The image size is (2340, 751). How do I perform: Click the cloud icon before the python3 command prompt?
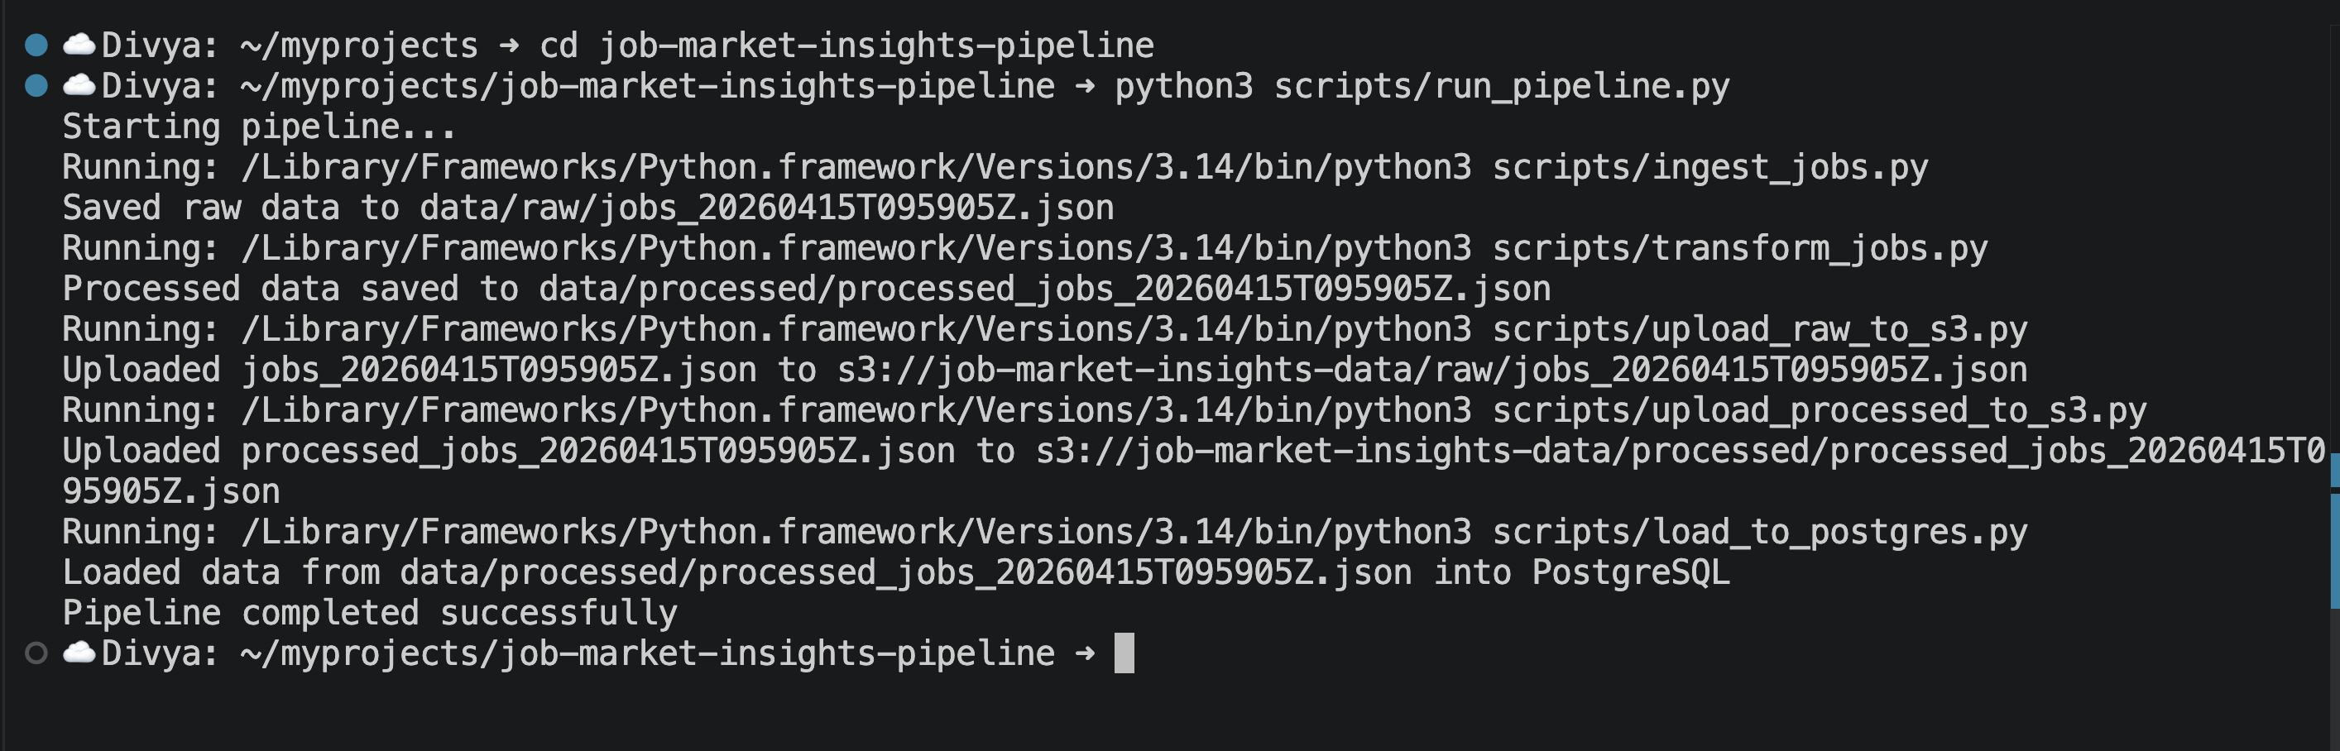79,85
